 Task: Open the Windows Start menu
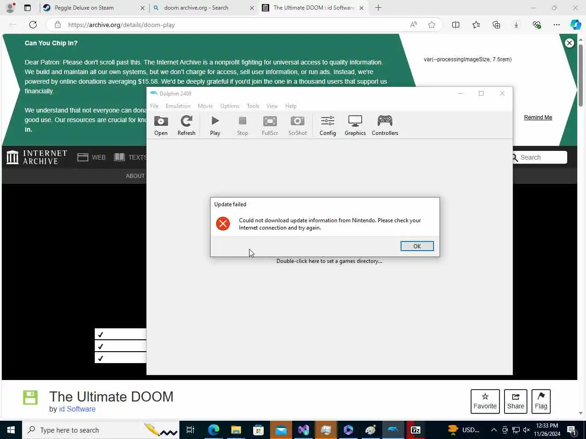[11, 430]
